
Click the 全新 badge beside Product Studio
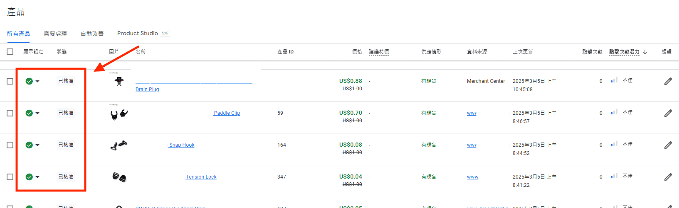click(165, 33)
